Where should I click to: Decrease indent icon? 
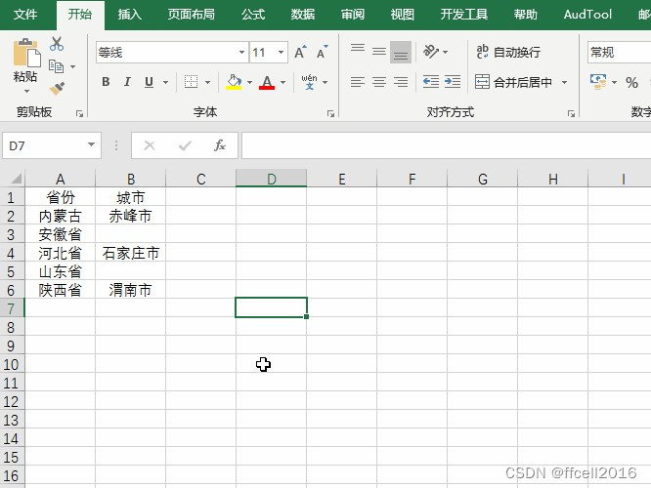tap(431, 82)
